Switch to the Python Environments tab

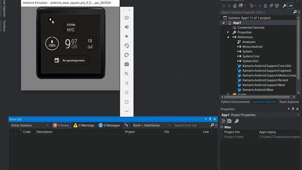pyautogui.click(x=235, y=102)
